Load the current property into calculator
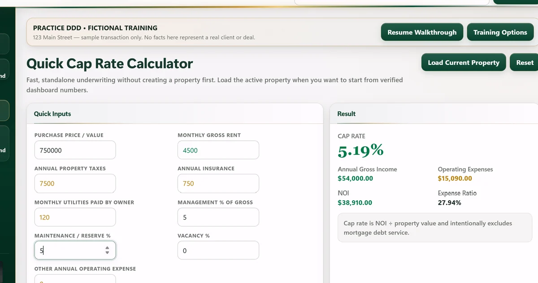Image resolution: width=538 pixels, height=283 pixels. click(x=464, y=63)
